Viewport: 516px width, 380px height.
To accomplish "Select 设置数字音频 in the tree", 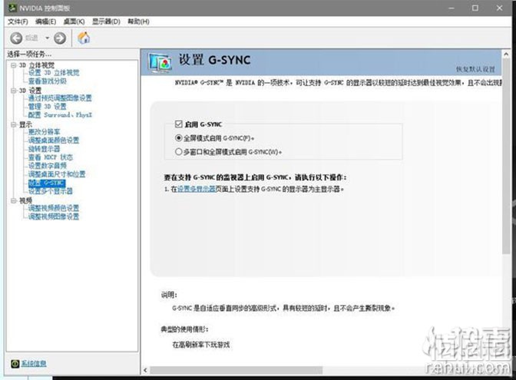I will 48,166.
